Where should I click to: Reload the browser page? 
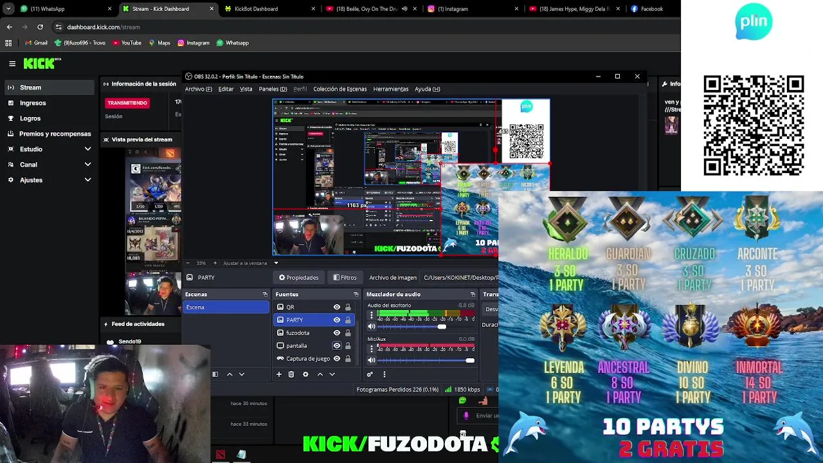pos(40,27)
